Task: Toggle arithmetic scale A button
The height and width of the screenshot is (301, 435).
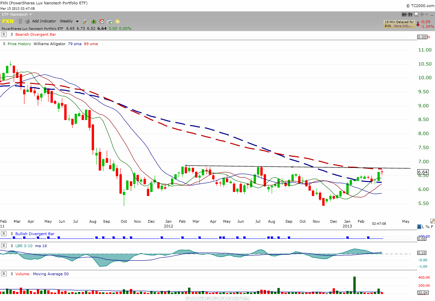Action: tap(419, 227)
